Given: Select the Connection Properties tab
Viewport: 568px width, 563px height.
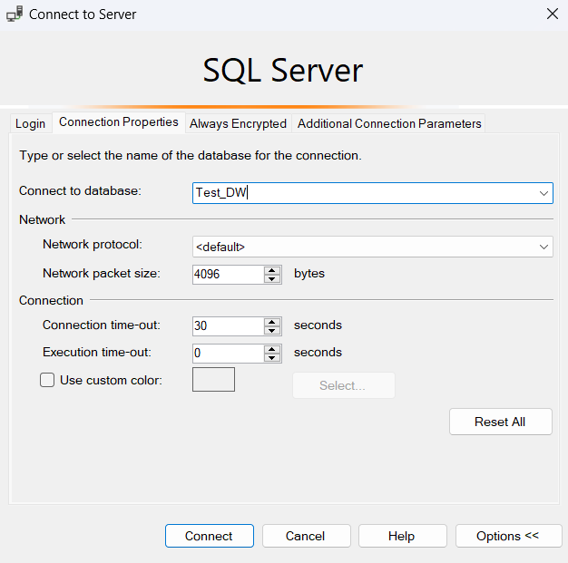Looking at the screenshot, I should click(118, 122).
